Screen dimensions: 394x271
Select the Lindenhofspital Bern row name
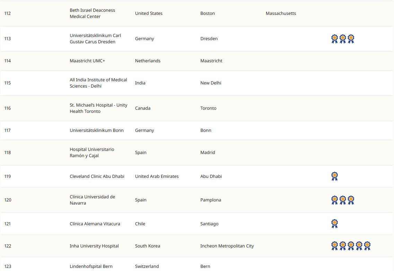(x=91, y=266)
